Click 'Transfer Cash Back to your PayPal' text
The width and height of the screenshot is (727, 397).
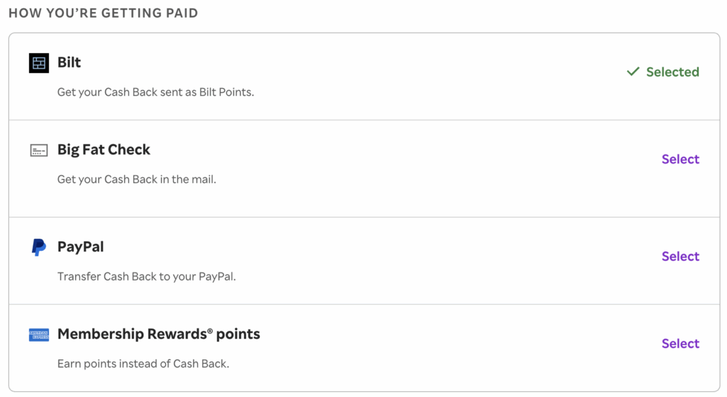tap(146, 276)
